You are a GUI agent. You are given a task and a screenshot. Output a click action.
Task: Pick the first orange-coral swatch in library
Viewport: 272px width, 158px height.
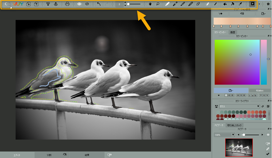click(x=249, y=112)
